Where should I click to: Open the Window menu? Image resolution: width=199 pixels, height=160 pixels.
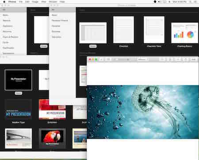pos(53,2)
